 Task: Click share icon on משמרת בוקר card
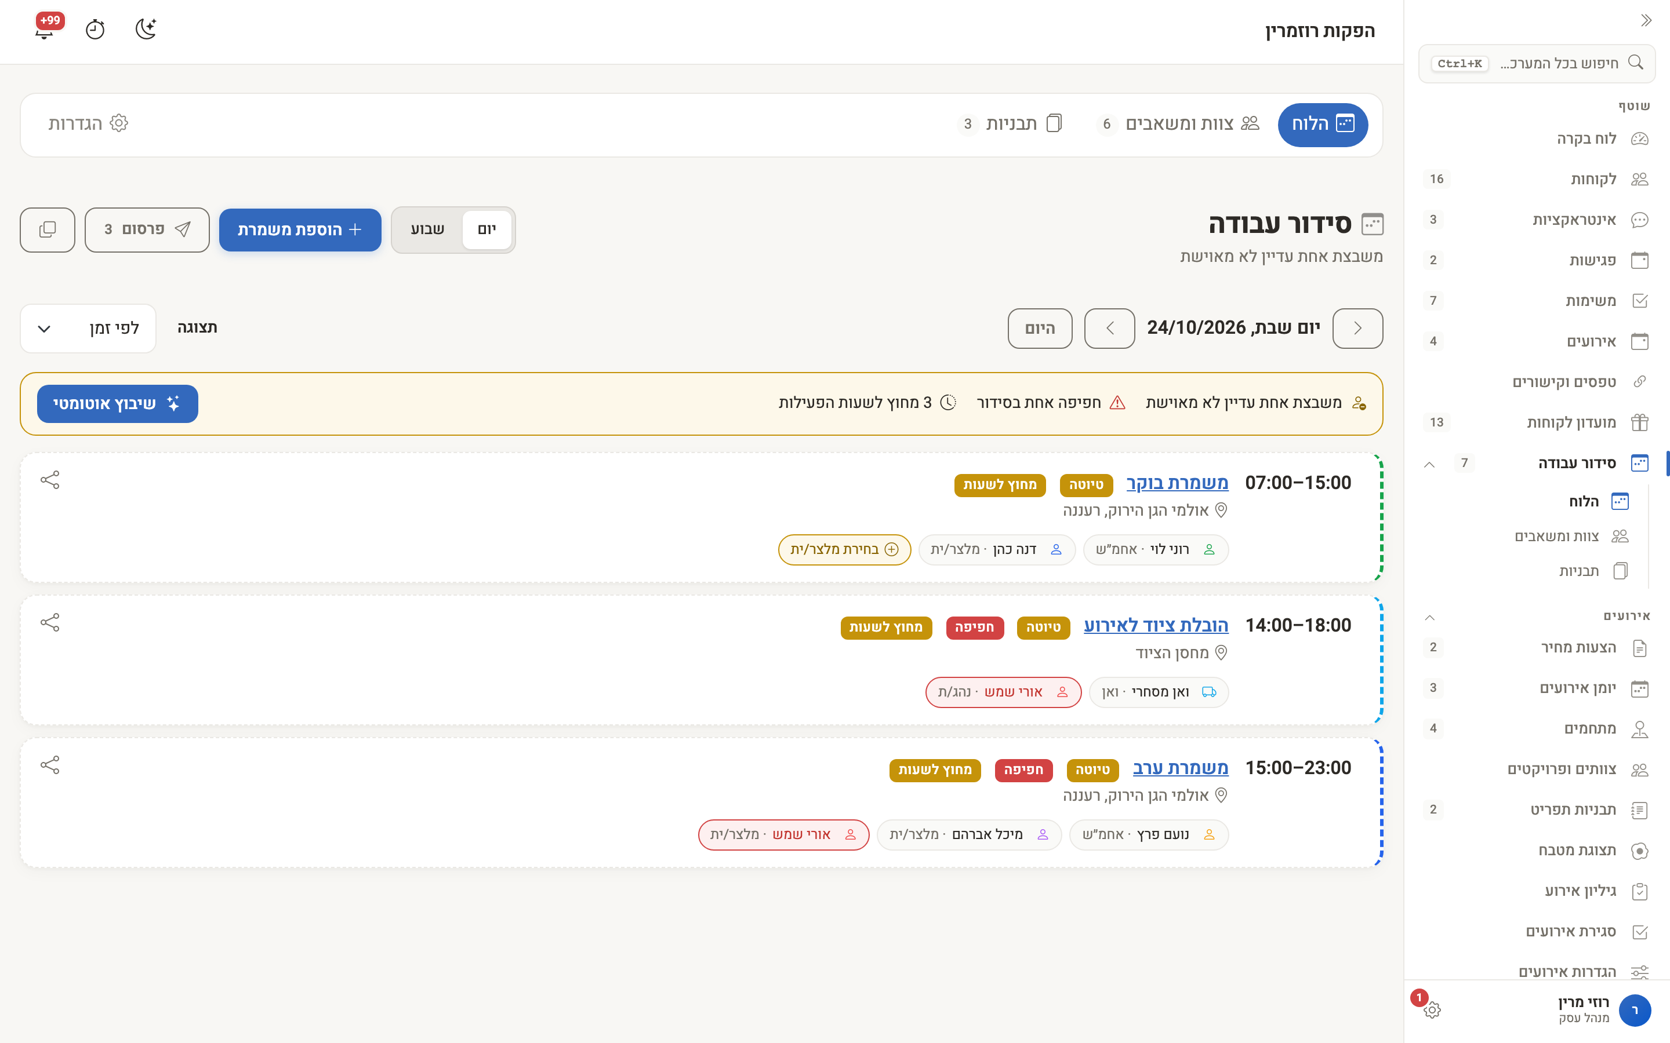coord(50,480)
